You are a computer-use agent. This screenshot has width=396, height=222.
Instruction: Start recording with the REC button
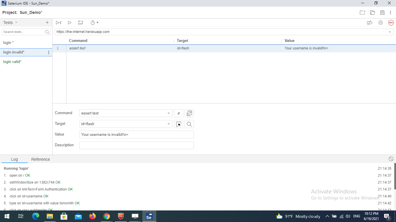tap(391, 23)
